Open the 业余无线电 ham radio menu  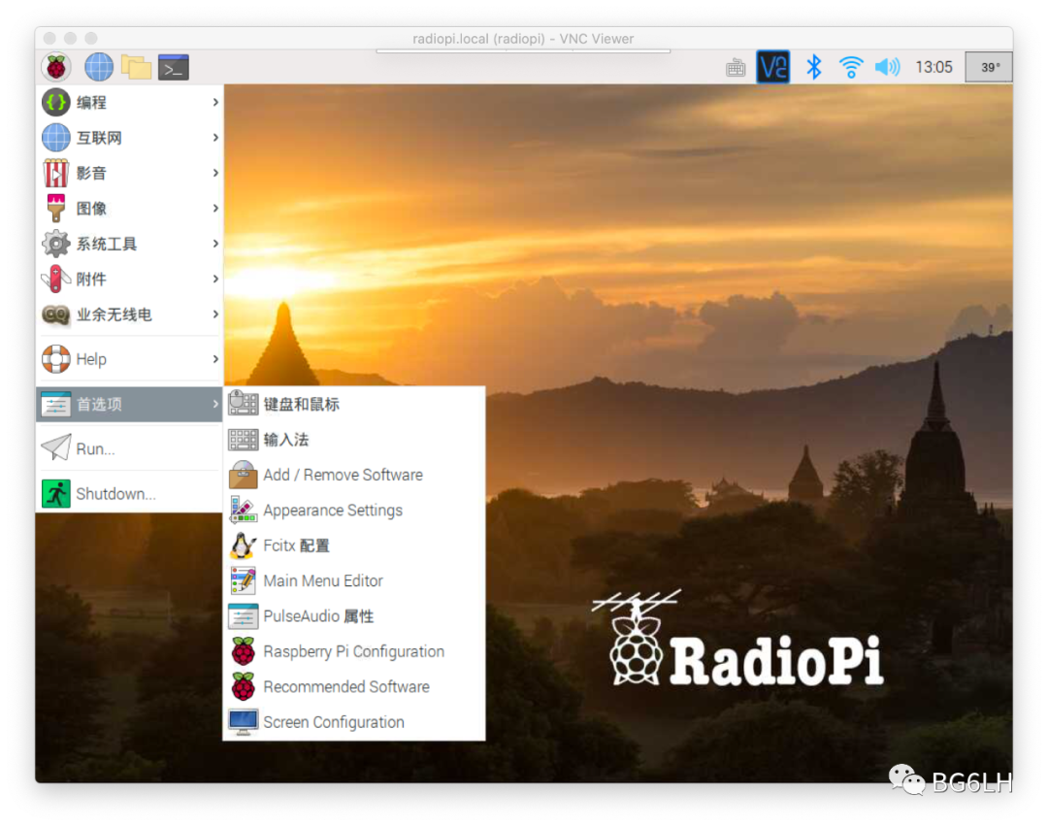tap(130, 314)
